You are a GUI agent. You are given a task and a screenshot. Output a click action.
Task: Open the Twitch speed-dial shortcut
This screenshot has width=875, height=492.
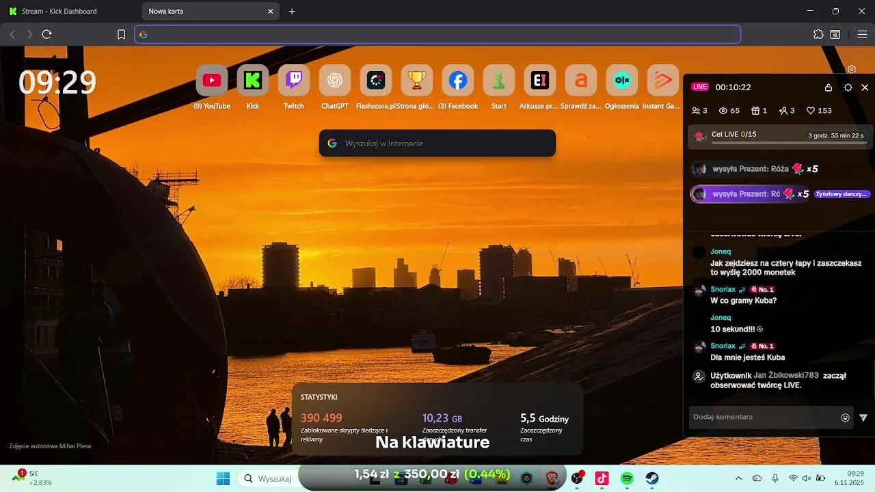pos(294,81)
